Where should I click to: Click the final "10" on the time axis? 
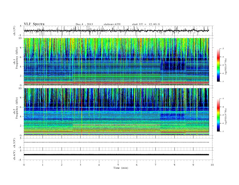click(x=212, y=165)
